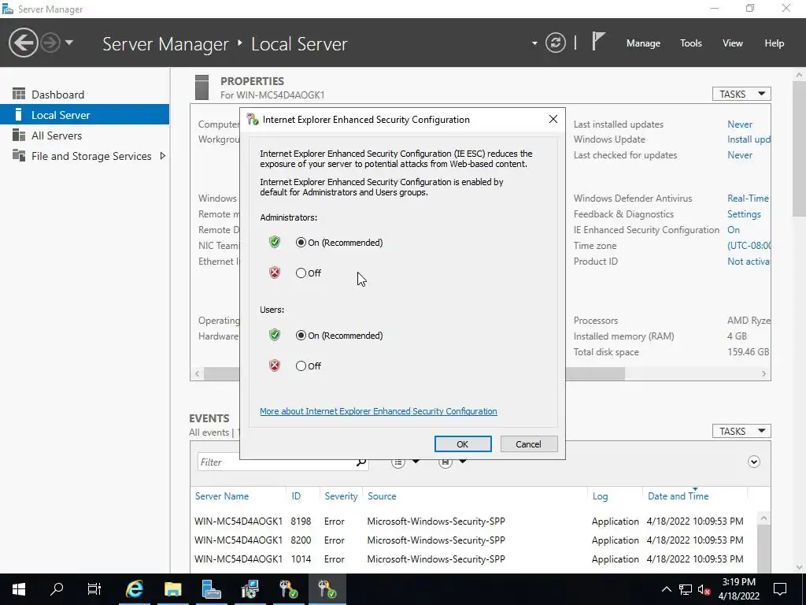Click the muted volume tray icon
806x605 pixels.
[x=704, y=589]
